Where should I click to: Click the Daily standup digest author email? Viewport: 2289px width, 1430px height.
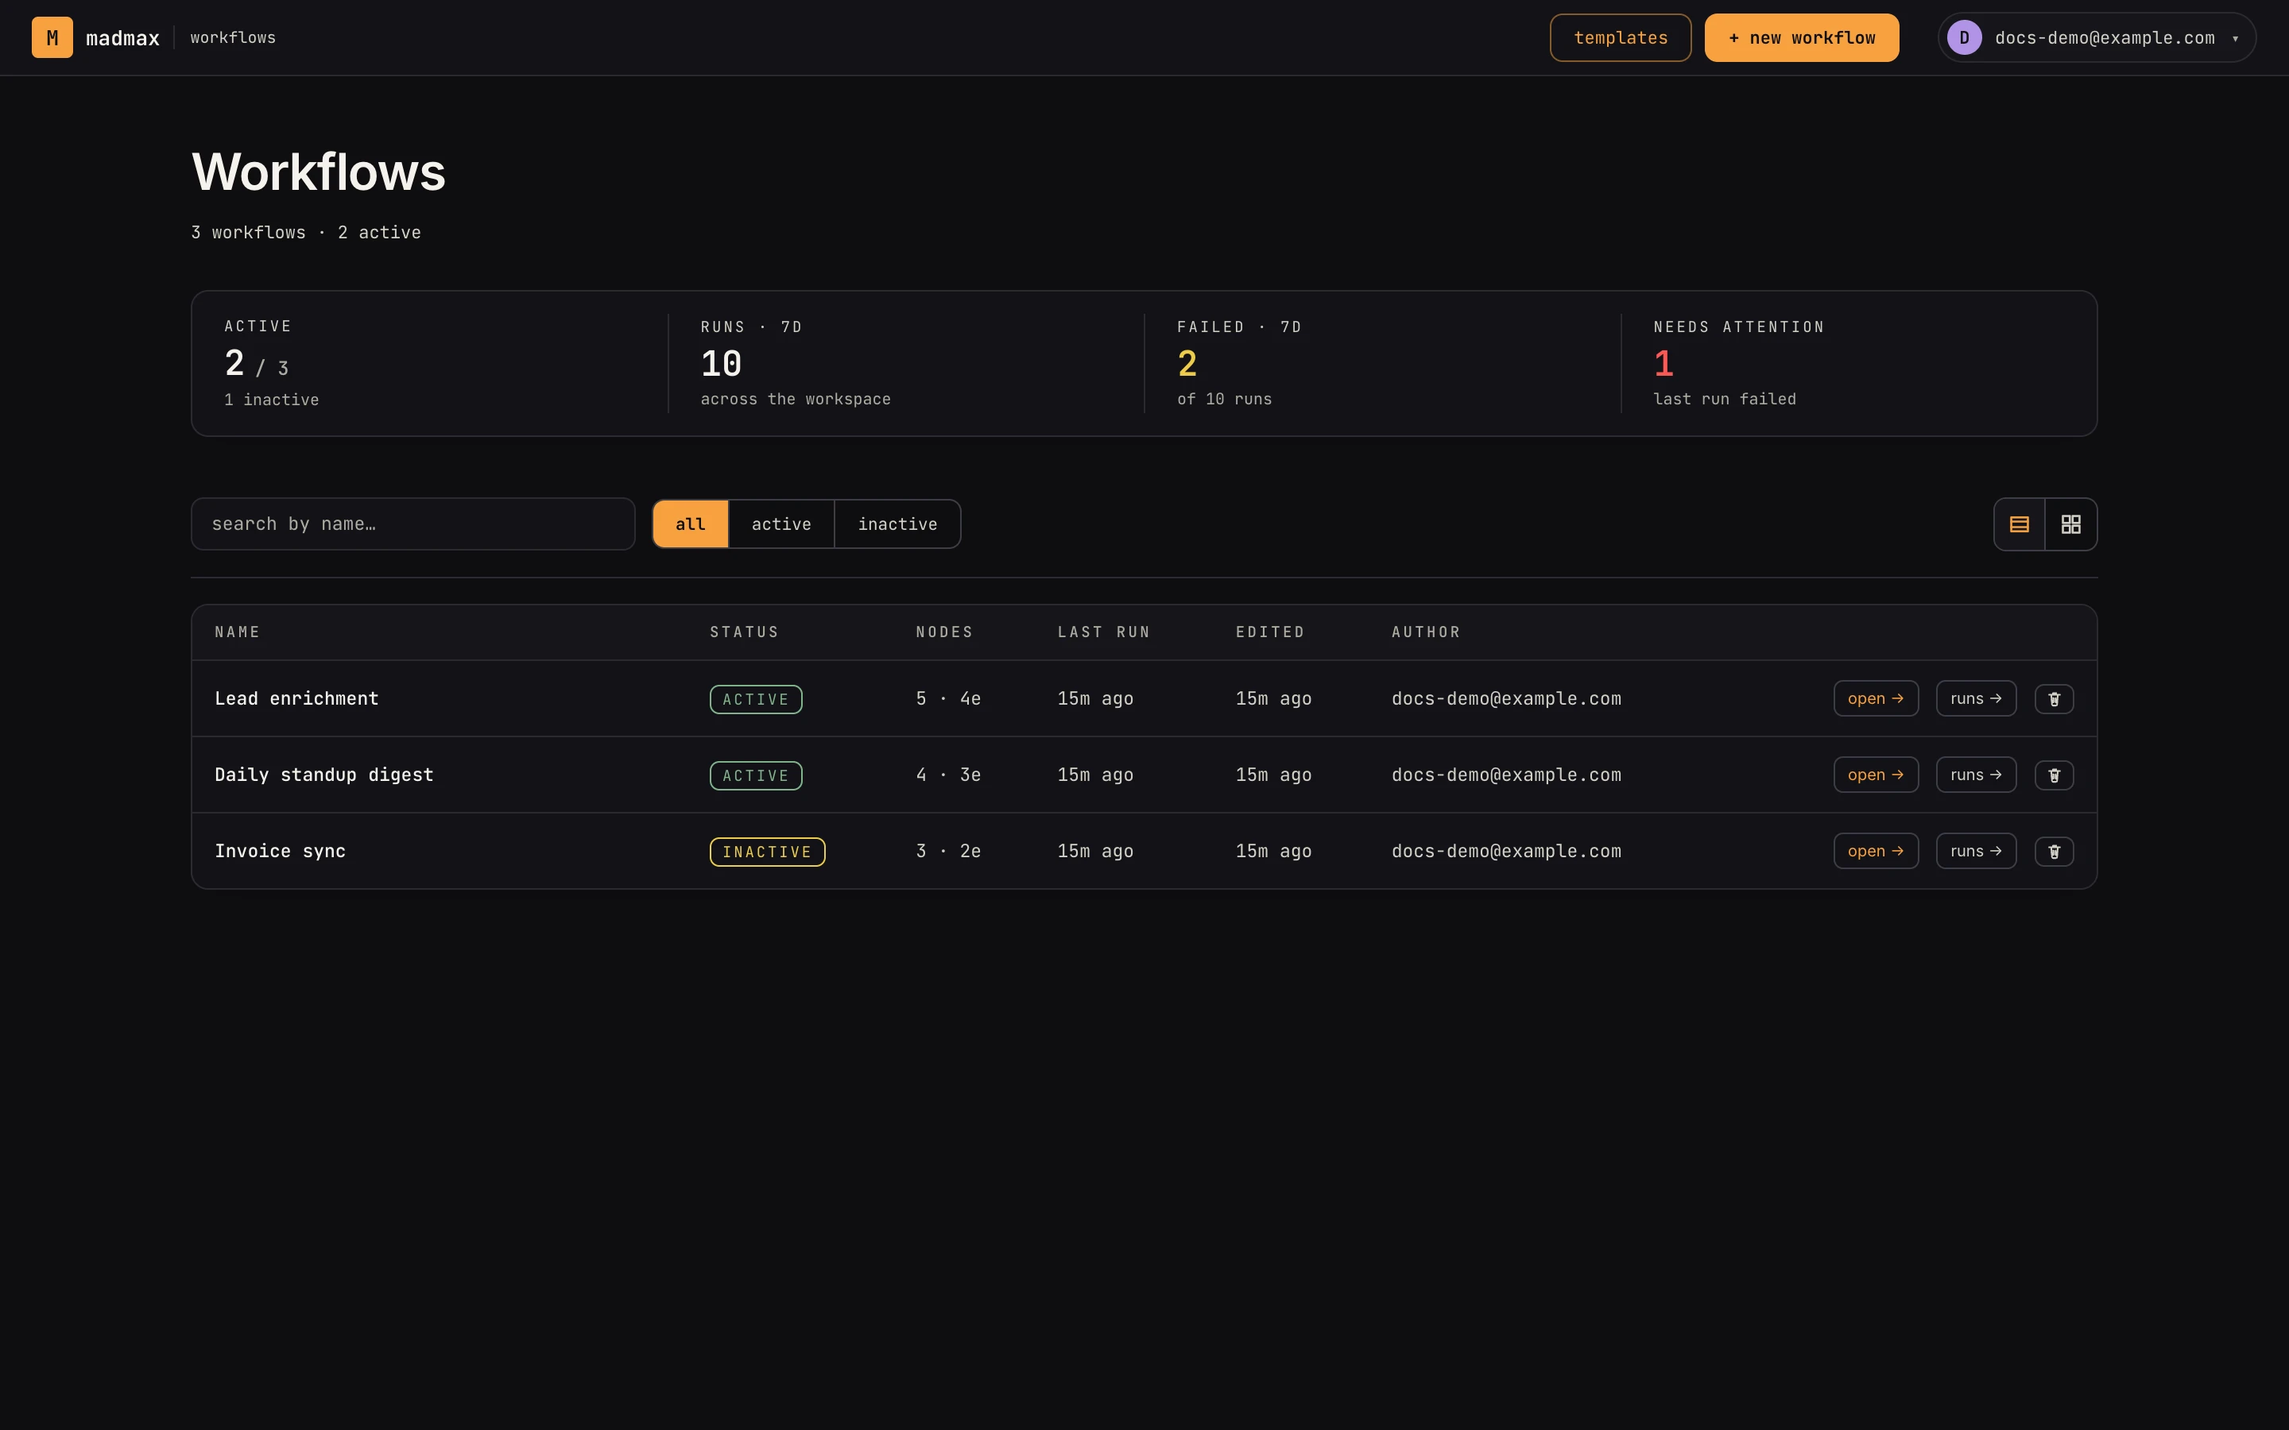coord(1506,775)
